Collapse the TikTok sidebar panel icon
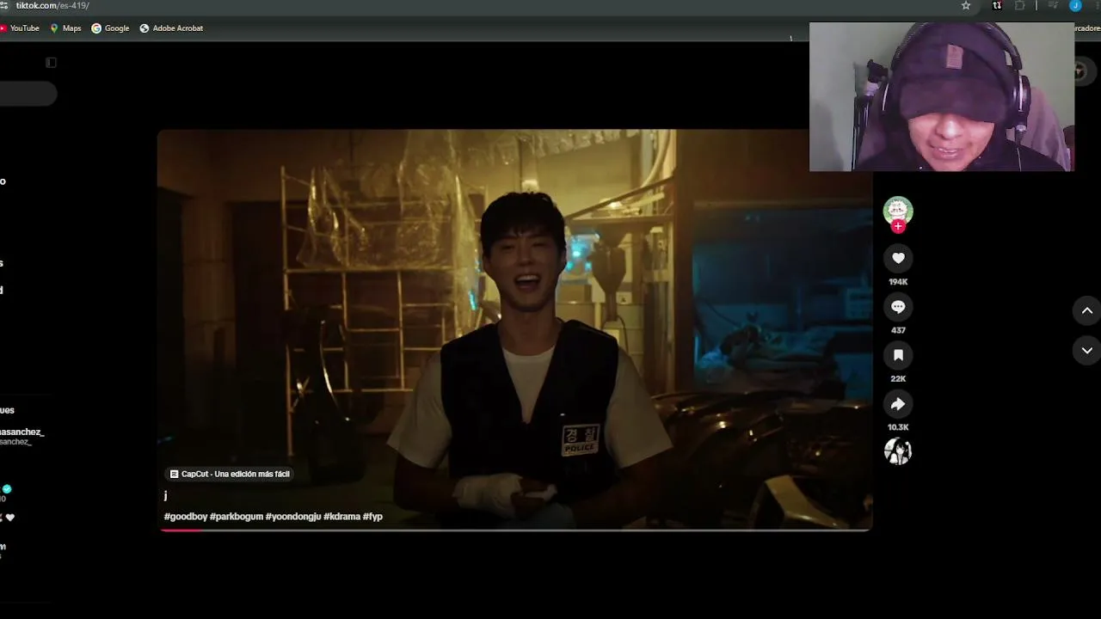 (51, 63)
